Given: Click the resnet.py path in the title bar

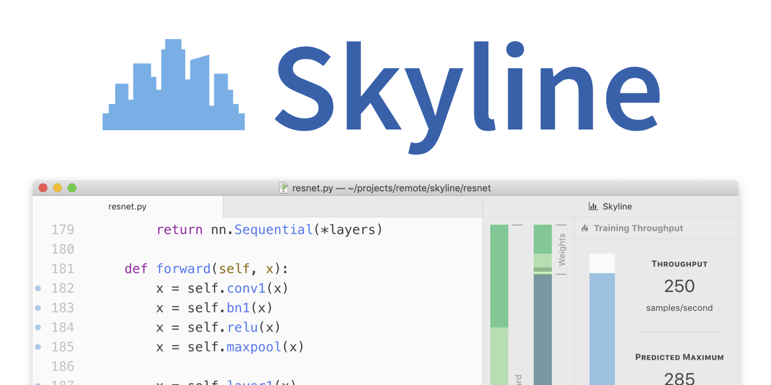Looking at the screenshot, I should 390,188.
